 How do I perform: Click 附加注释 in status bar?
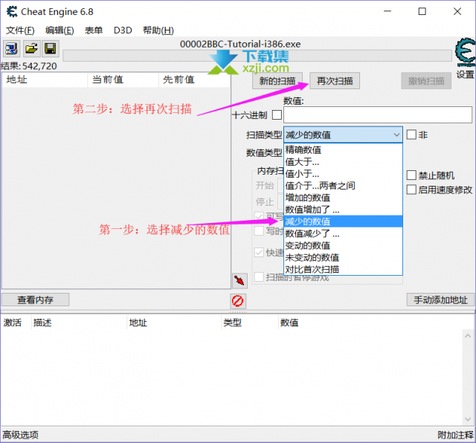pyautogui.click(x=455, y=435)
